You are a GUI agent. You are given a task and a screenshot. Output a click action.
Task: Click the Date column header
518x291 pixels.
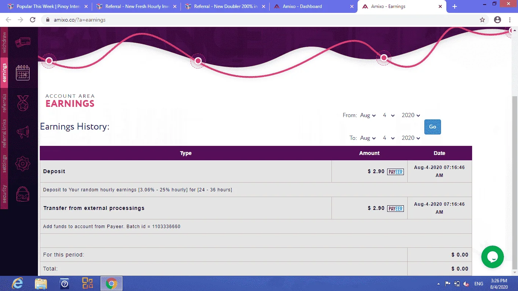[x=440, y=153]
